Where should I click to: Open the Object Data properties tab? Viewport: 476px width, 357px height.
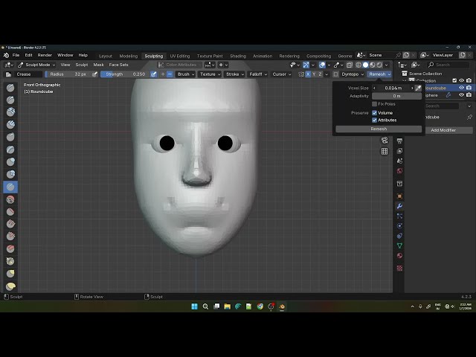click(399, 245)
